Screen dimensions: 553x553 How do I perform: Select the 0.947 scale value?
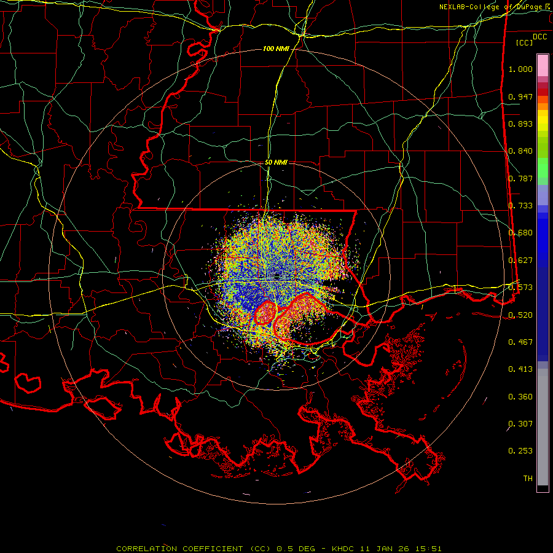(520, 96)
